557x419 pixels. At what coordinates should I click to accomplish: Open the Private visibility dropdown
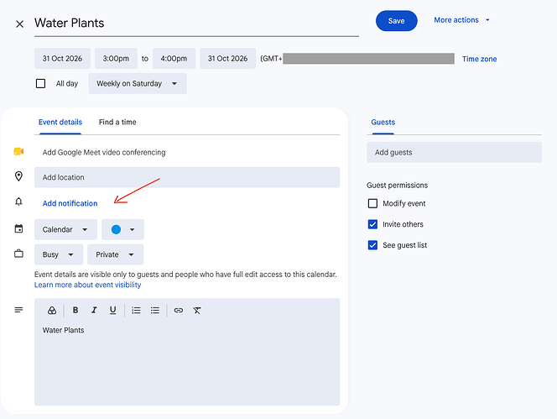coord(116,254)
